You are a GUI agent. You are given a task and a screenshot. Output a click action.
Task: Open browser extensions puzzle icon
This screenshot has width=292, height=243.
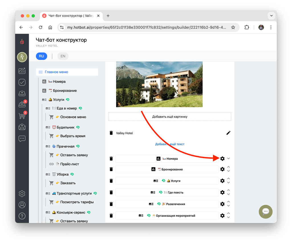(247, 27)
